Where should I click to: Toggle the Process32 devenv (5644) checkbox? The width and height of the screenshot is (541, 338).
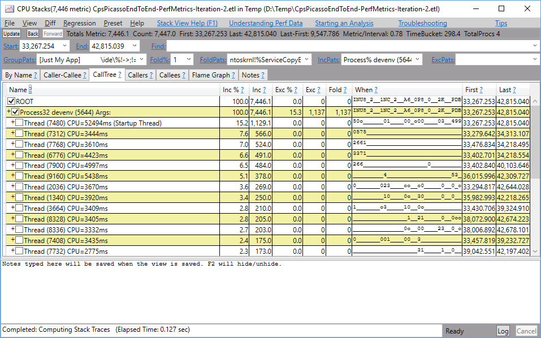click(x=15, y=112)
